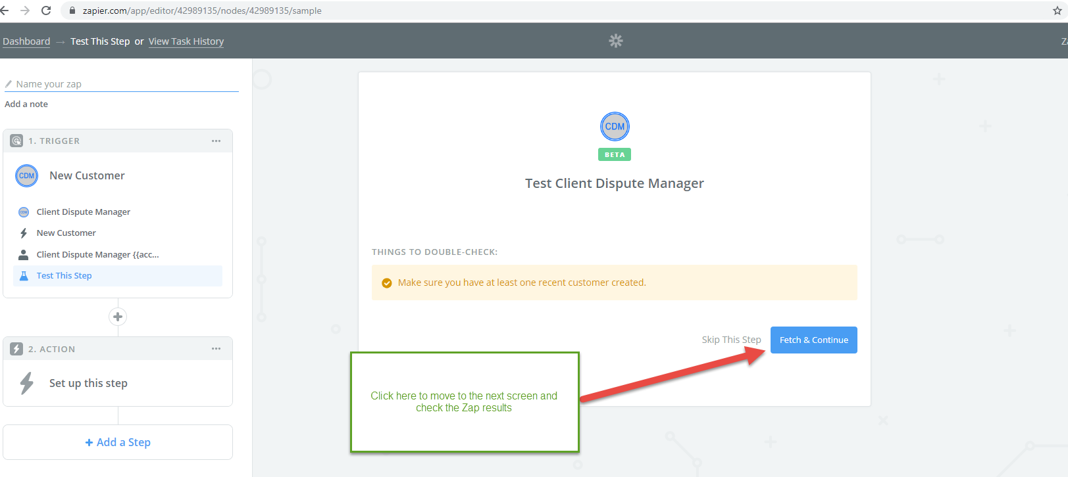Go to Dashboard link
Screen dimensions: 1068x477
[26, 41]
